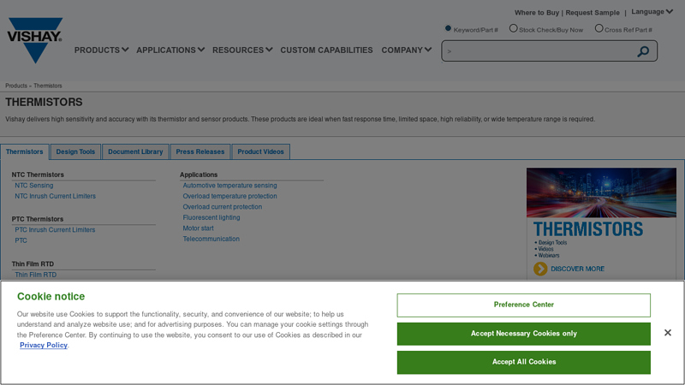
Task: Open Motor start link
Action: tap(199, 228)
